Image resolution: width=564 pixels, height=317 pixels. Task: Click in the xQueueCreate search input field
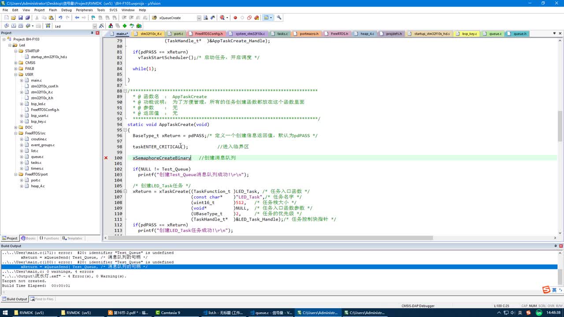tap(176, 18)
